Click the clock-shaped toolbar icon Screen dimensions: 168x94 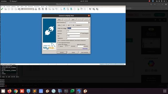tap(75, 9)
